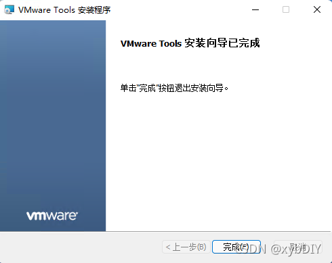Go back with the 上一步(B) button
The image size is (332, 263).
click(186, 247)
